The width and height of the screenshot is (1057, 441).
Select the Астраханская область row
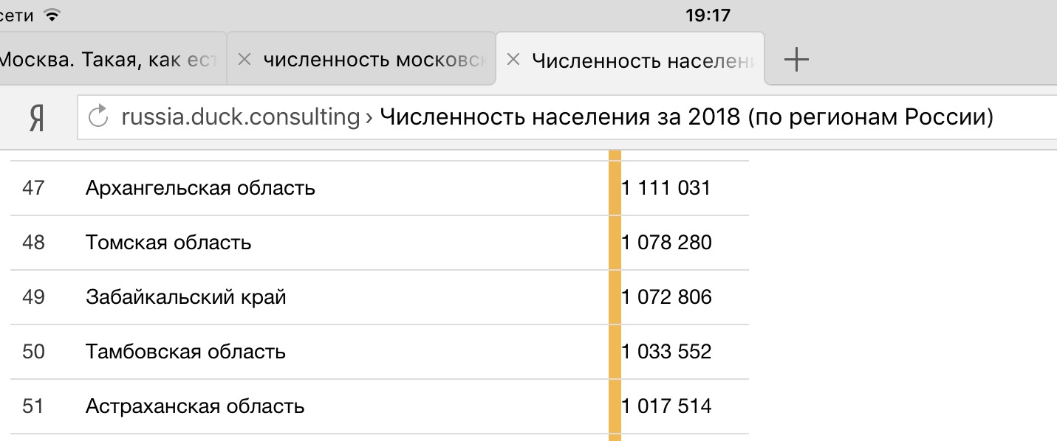(x=380, y=406)
